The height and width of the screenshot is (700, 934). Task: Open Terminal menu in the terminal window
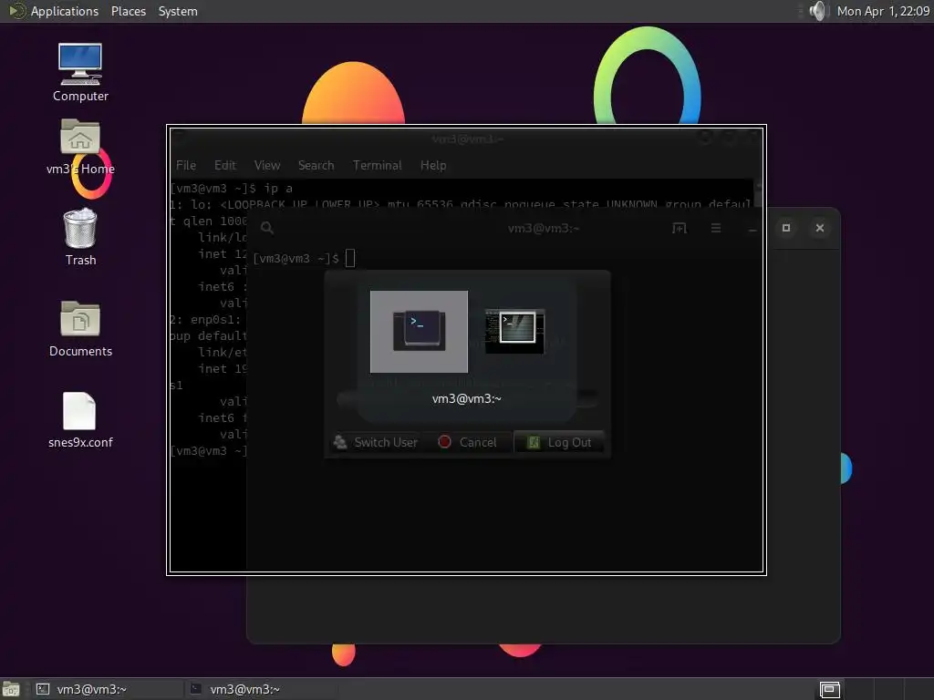pyautogui.click(x=377, y=165)
